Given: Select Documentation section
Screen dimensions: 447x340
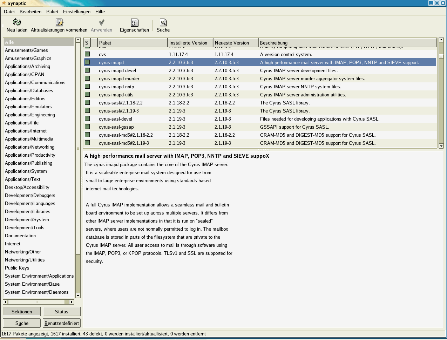Looking at the screenshot, I should click(39, 236).
